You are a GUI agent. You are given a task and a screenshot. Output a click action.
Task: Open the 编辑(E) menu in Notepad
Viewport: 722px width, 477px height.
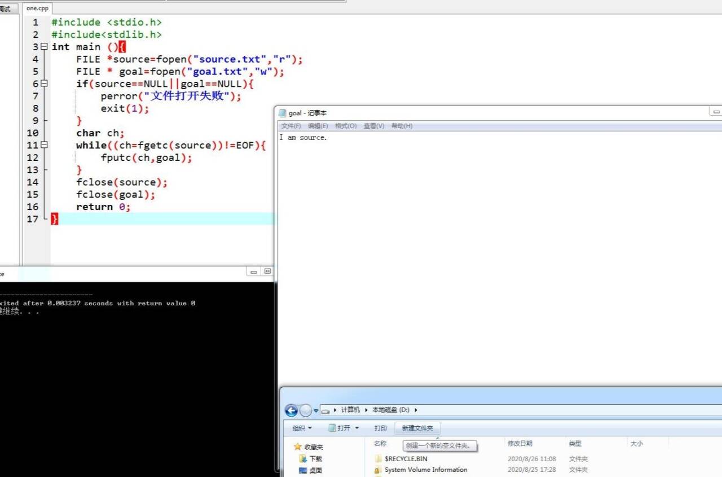318,126
